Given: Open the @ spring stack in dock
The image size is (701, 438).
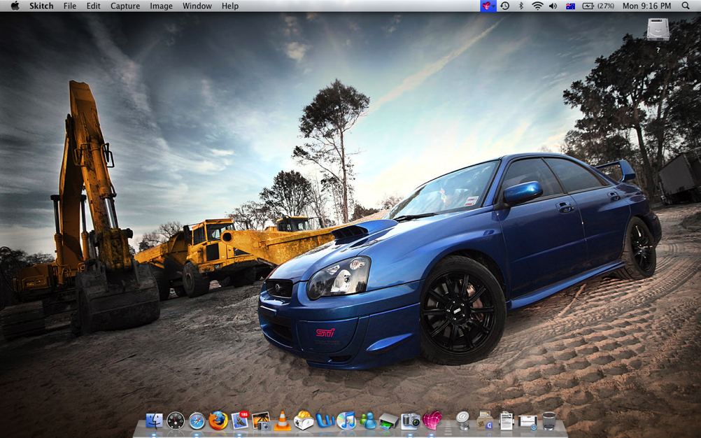Looking at the screenshot, I should pyautogui.click(x=463, y=421).
